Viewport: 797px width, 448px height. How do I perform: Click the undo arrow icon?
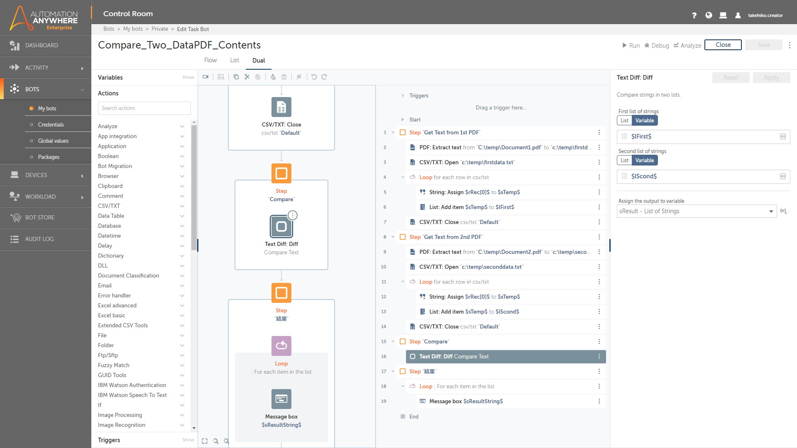314,77
